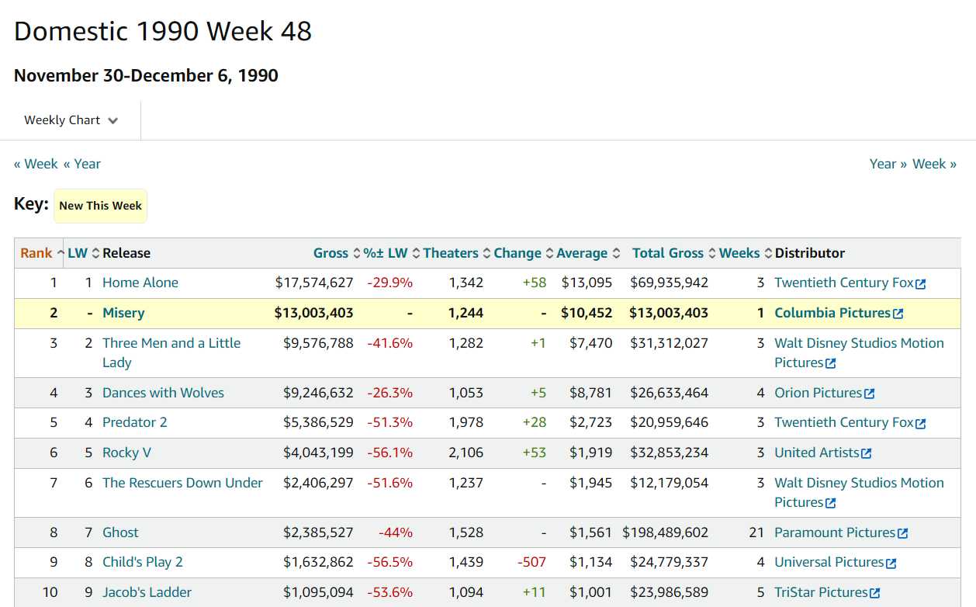Sort table by %± LW column

391,253
